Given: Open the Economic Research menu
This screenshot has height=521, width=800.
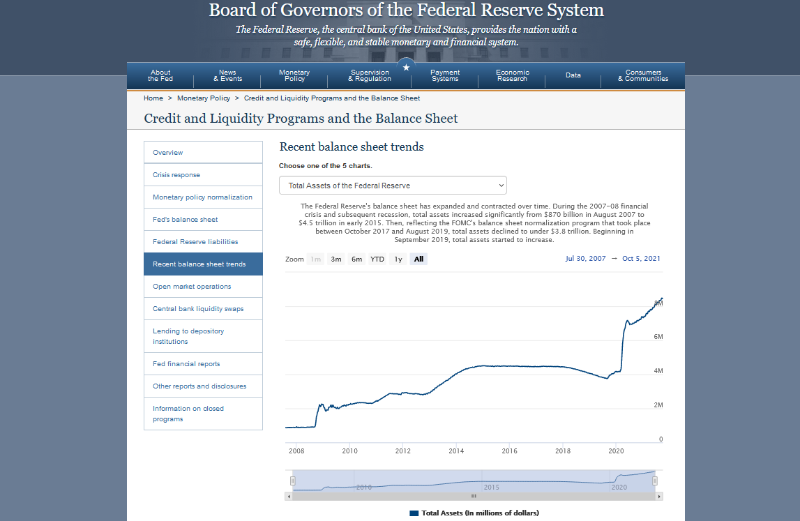Looking at the screenshot, I should (x=512, y=75).
